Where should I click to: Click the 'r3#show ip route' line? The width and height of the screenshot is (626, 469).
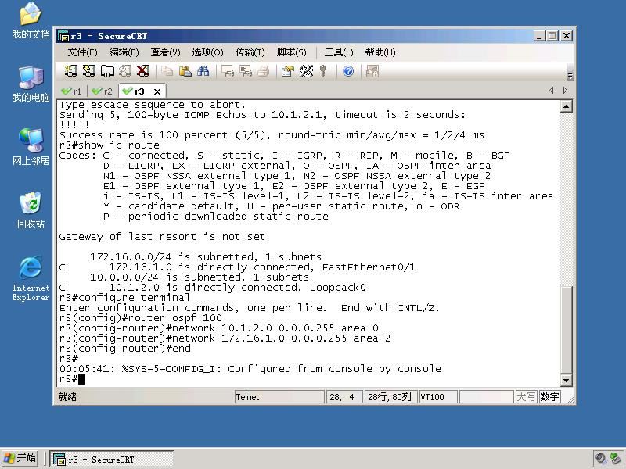110,145
